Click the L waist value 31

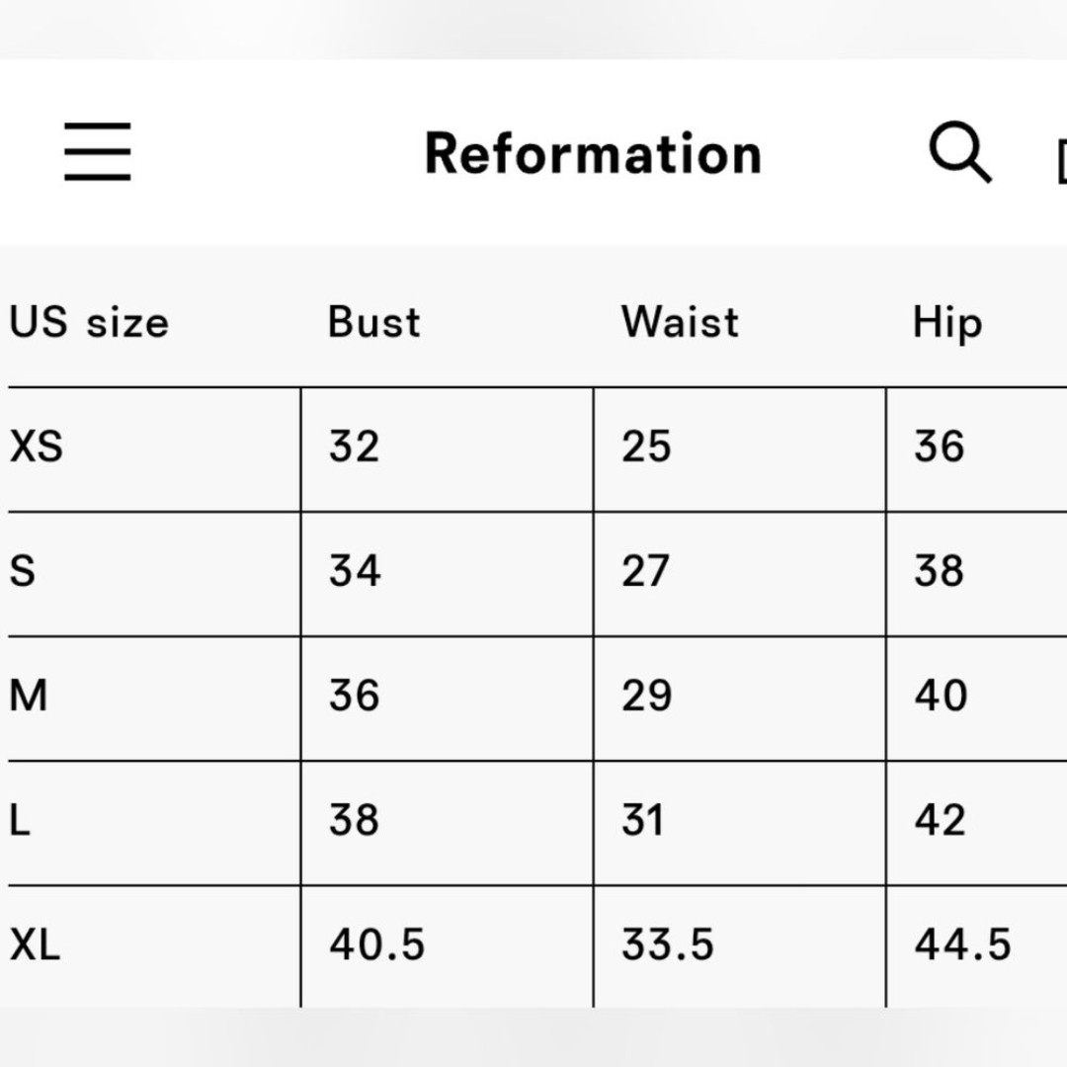coord(642,819)
